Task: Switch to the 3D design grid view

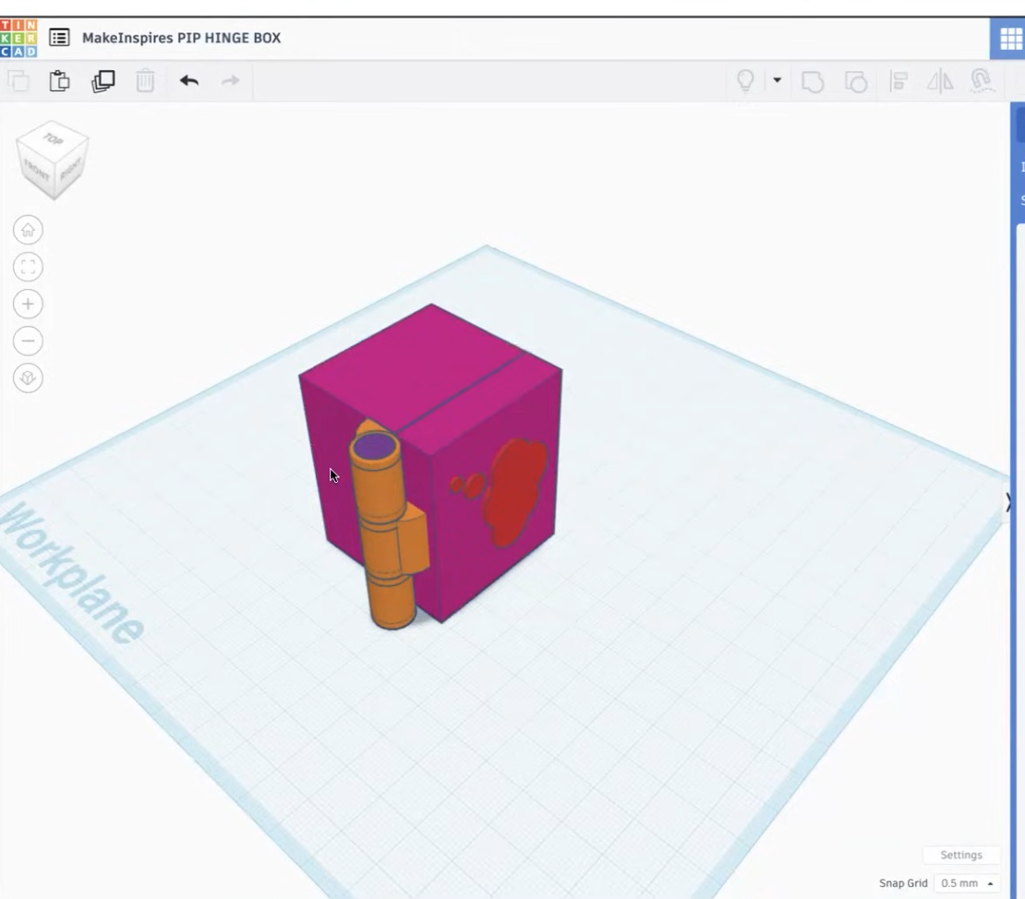Action: [x=1010, y=39]
